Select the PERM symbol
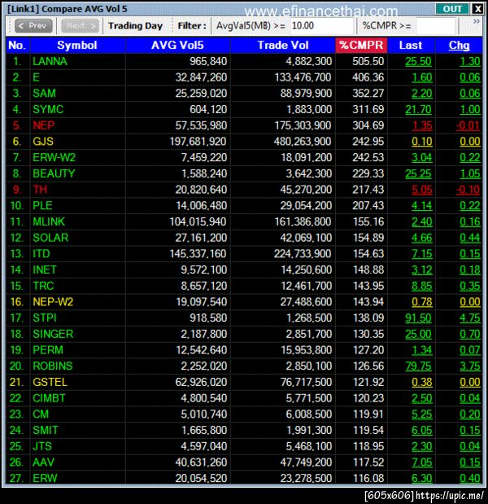Viewport: 488px width, 504px height. 48,350
